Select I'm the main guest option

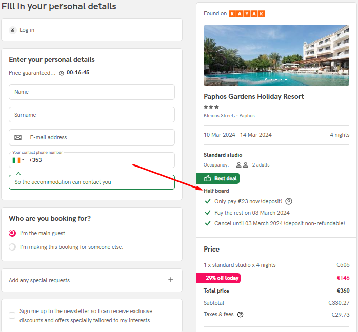[12, 233]
